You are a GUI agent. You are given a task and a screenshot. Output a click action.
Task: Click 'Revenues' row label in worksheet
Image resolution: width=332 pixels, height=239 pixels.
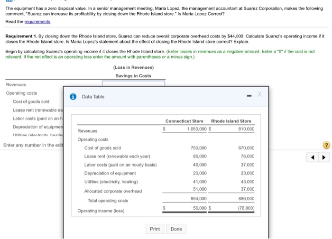[16, 85]
